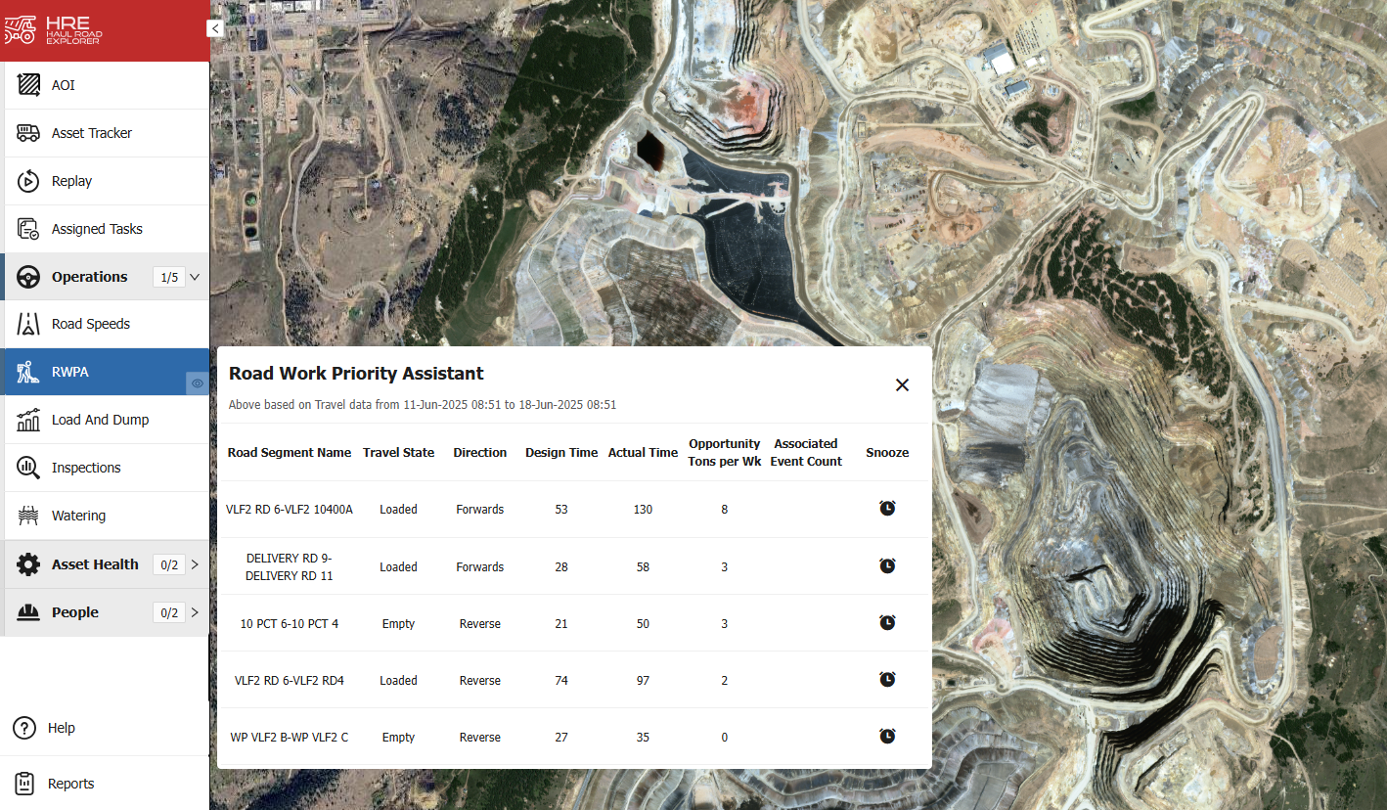The width and height of the screenshot is (1387, 810).
Task: Select the VLF2 RD 6-VLF2 10400A segment
Action: click(x=290, y=510)
